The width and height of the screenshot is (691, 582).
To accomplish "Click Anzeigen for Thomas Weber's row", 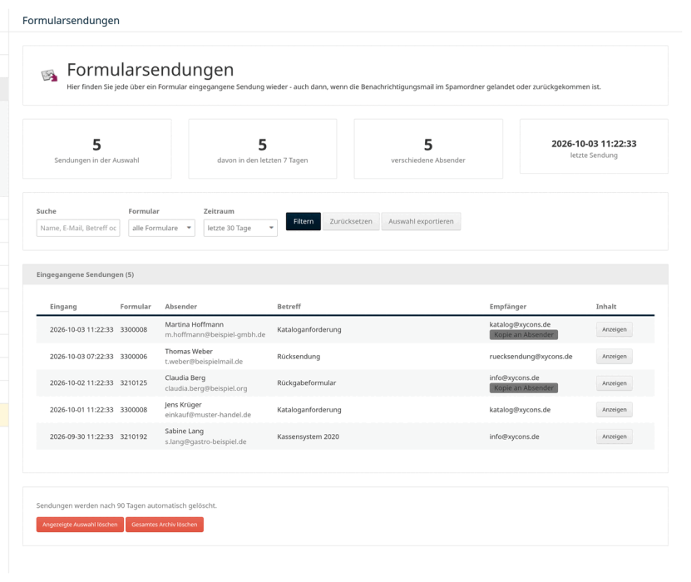I will (614, 357).
